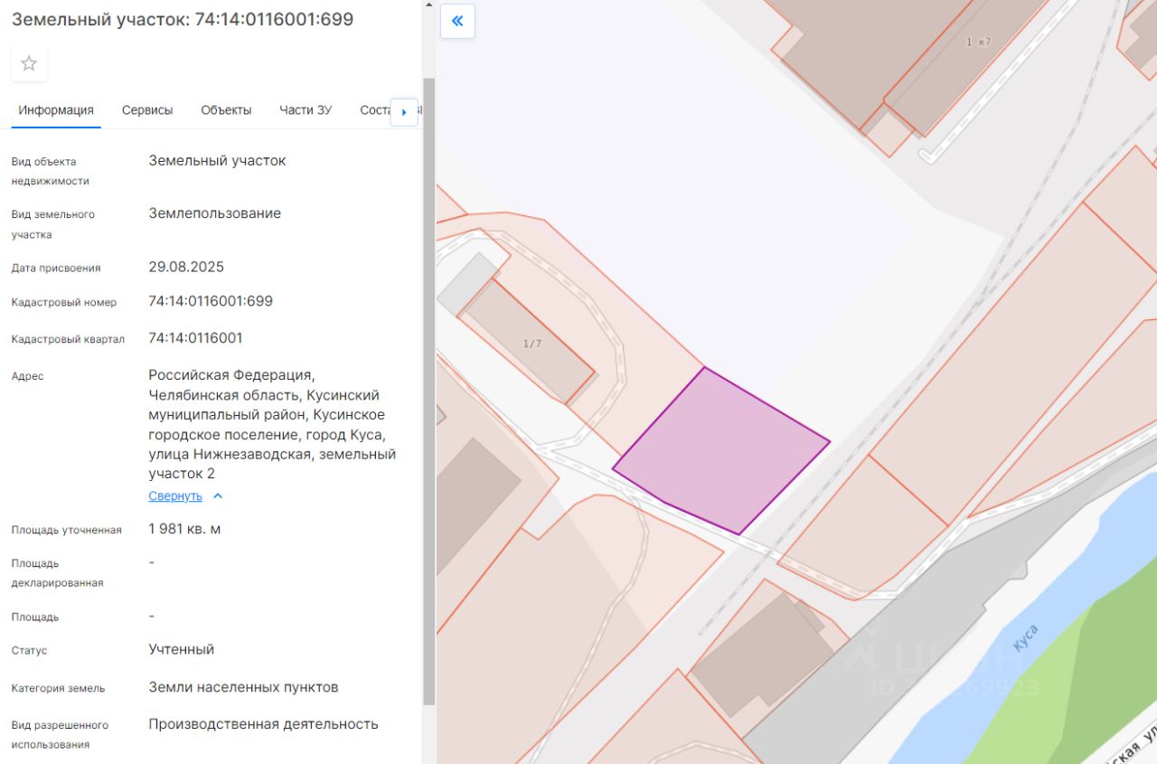1157x764 pixels.
Task: Click the Свернуть link under address
Action: [x=175, y=496]
